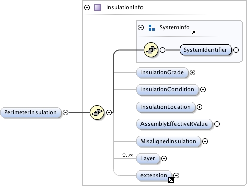Click the purple InsulationInfo type icon
Viewport: 248px width, 187px height.
[x=98, y=8]
